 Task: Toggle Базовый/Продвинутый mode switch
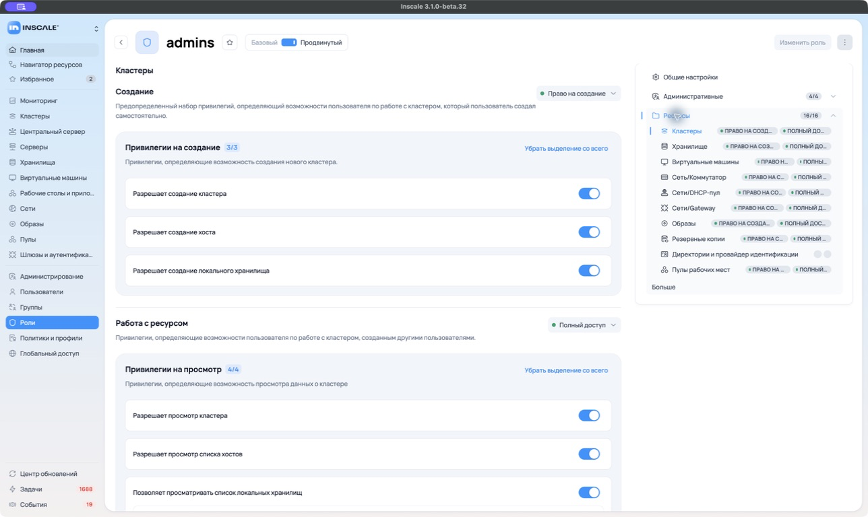click(289, 42)
